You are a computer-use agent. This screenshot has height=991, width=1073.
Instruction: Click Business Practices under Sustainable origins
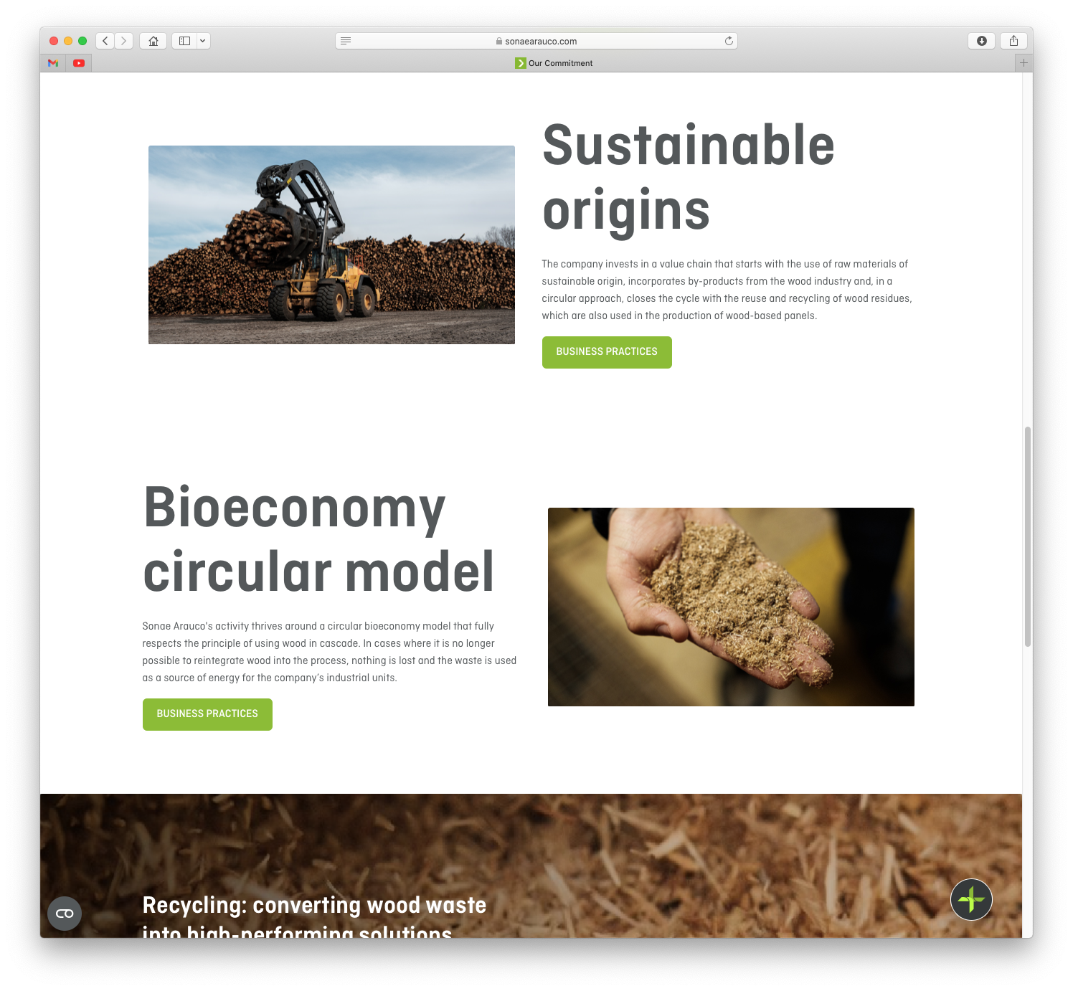(607, 352)
